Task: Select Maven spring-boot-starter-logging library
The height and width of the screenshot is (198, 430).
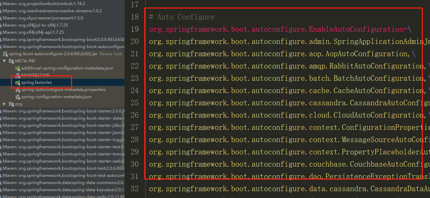Action: [x=64, y=140]
